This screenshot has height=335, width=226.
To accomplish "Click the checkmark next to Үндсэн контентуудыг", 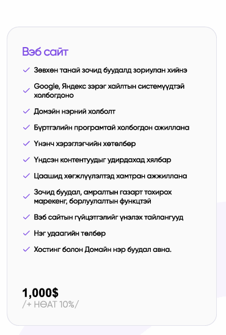I will (26, 160).
